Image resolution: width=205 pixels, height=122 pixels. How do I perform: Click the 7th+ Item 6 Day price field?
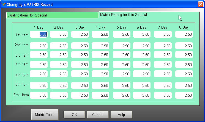pos(141,95)
